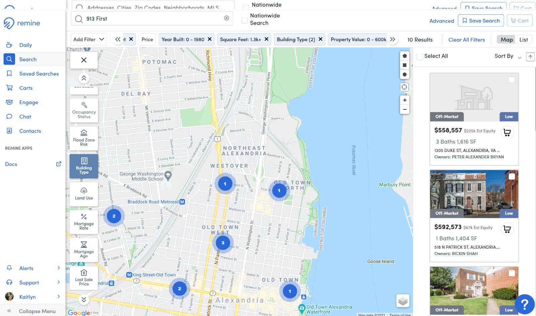This screenshot has height=316, width=536.
Task: Open the Sort By dropdown
Action: [508, 56]
